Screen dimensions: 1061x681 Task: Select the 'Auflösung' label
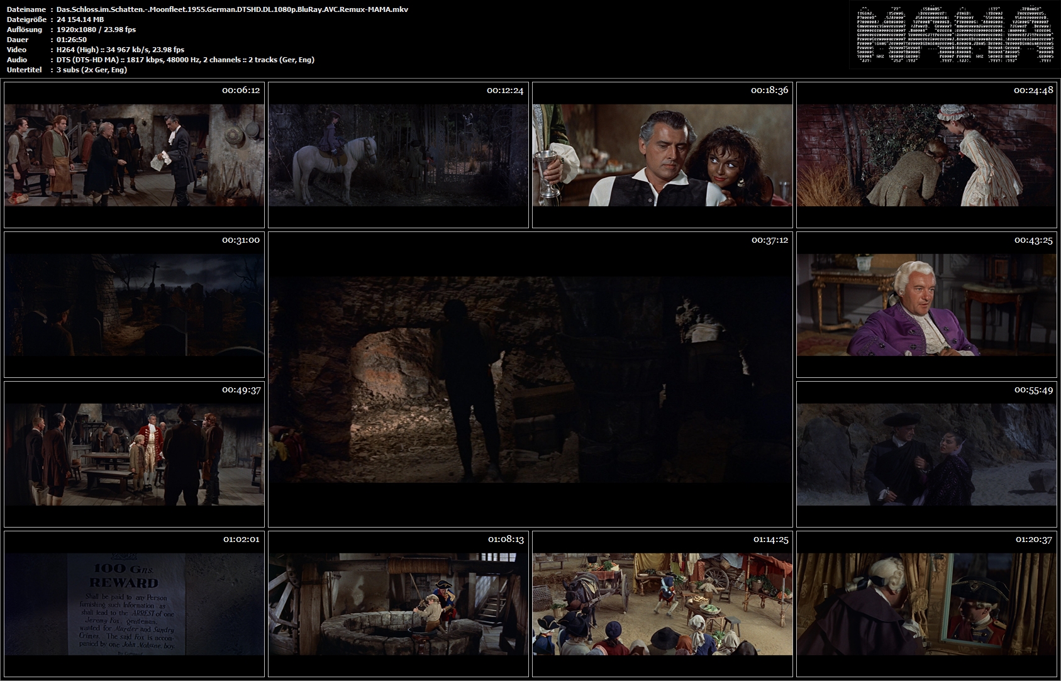(25, 30)
